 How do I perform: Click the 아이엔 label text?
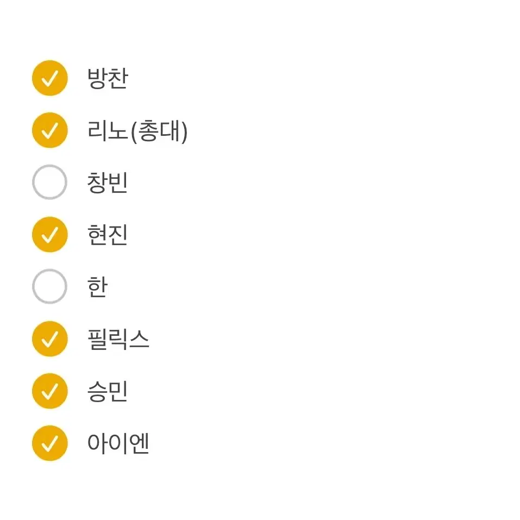pyautogui.click(x=118, y=443)
